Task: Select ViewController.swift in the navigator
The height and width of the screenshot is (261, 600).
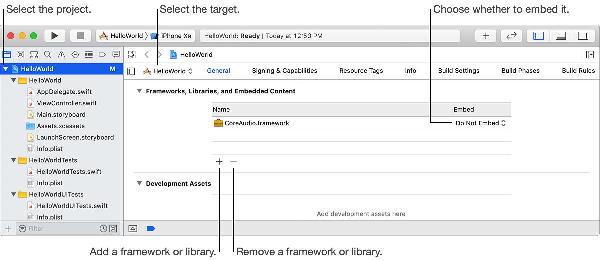Action: (x=66, y=103)
